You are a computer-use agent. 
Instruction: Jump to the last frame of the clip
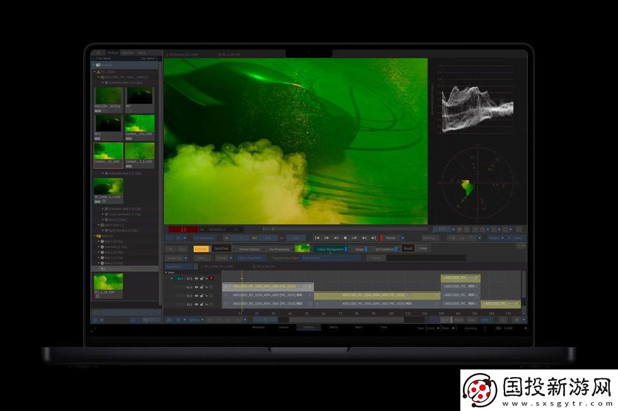click(x=373, y=238)
